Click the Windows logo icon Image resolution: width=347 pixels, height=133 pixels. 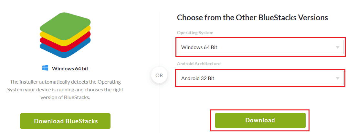click(x=45, y=68)
